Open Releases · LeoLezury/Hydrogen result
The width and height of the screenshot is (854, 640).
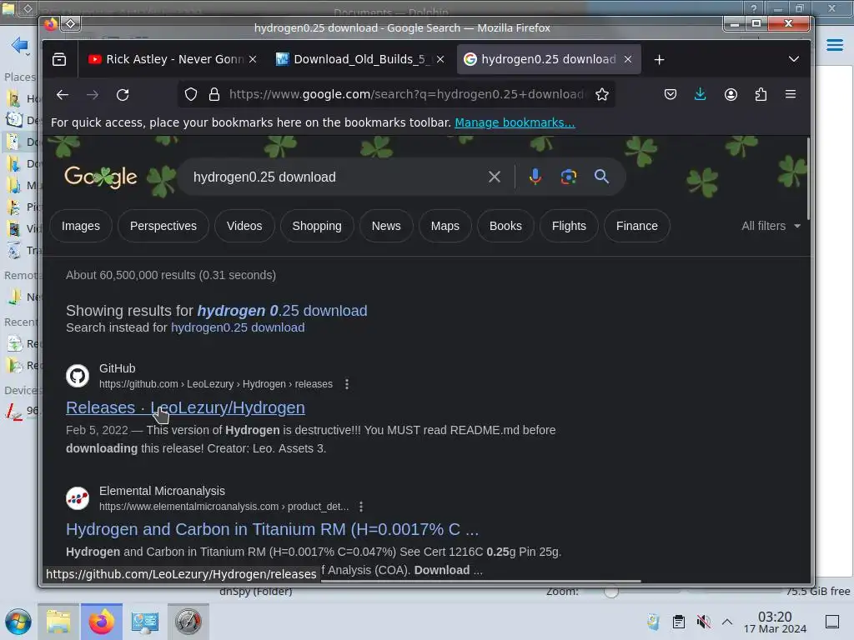point(185,407)
